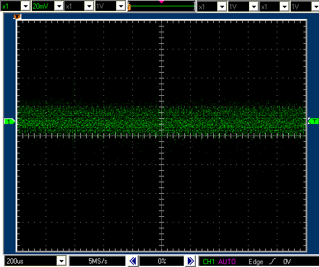Click the CH1 trigger source label
The height and width of the screenshot is (267, 319).
(x=209, y=261)
